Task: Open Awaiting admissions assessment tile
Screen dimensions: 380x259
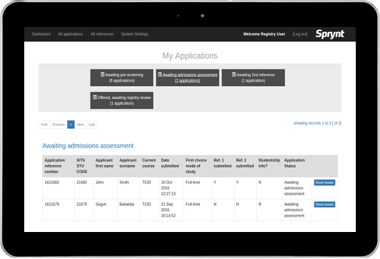Action: coord(188,78)
